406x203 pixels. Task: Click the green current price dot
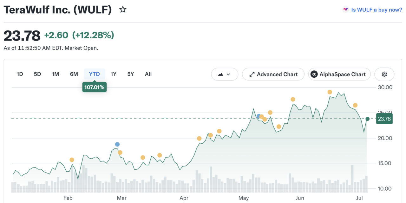(x=367, y=119)
